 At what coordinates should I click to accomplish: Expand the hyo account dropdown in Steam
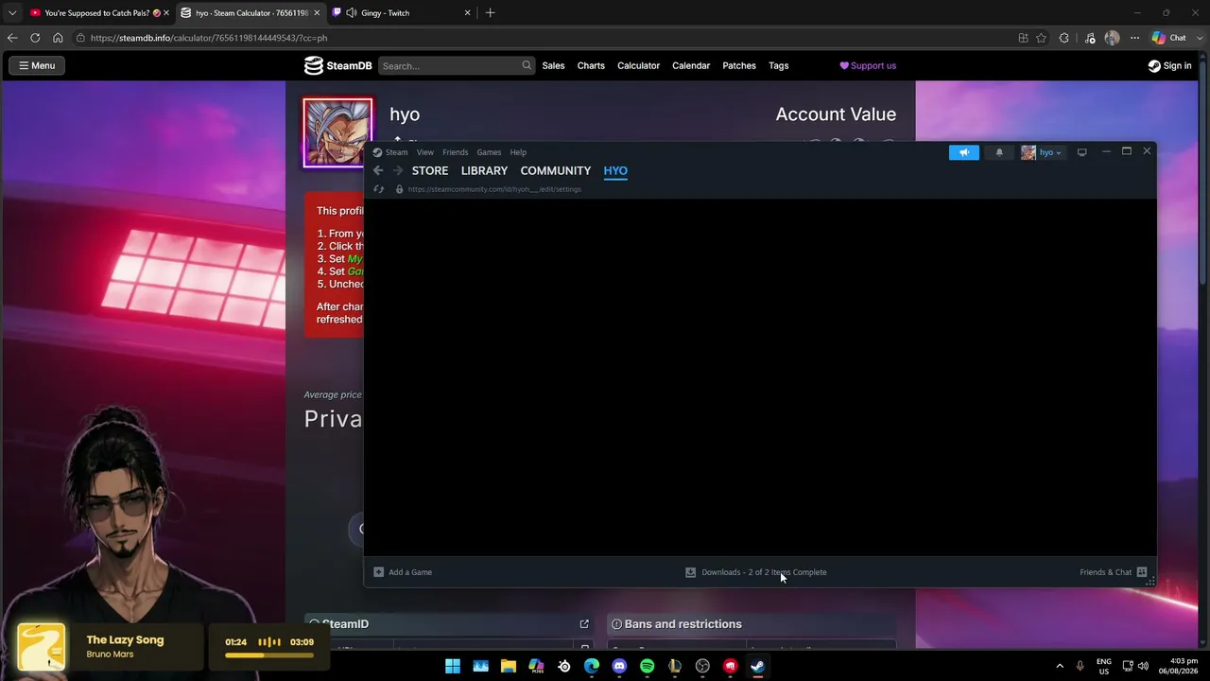coord(1042,152)
